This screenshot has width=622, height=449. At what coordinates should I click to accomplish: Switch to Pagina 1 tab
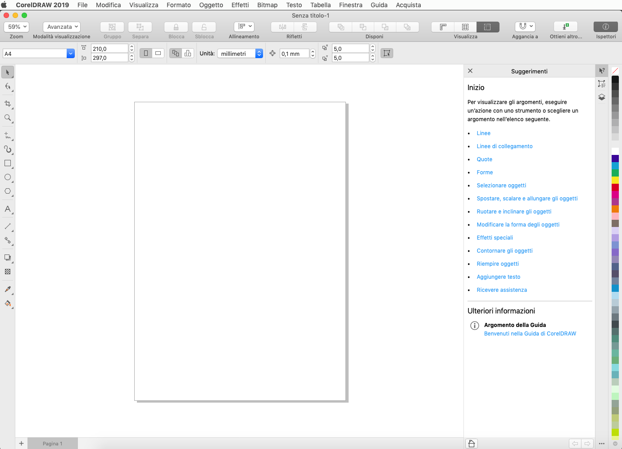(x=53, y=444)
